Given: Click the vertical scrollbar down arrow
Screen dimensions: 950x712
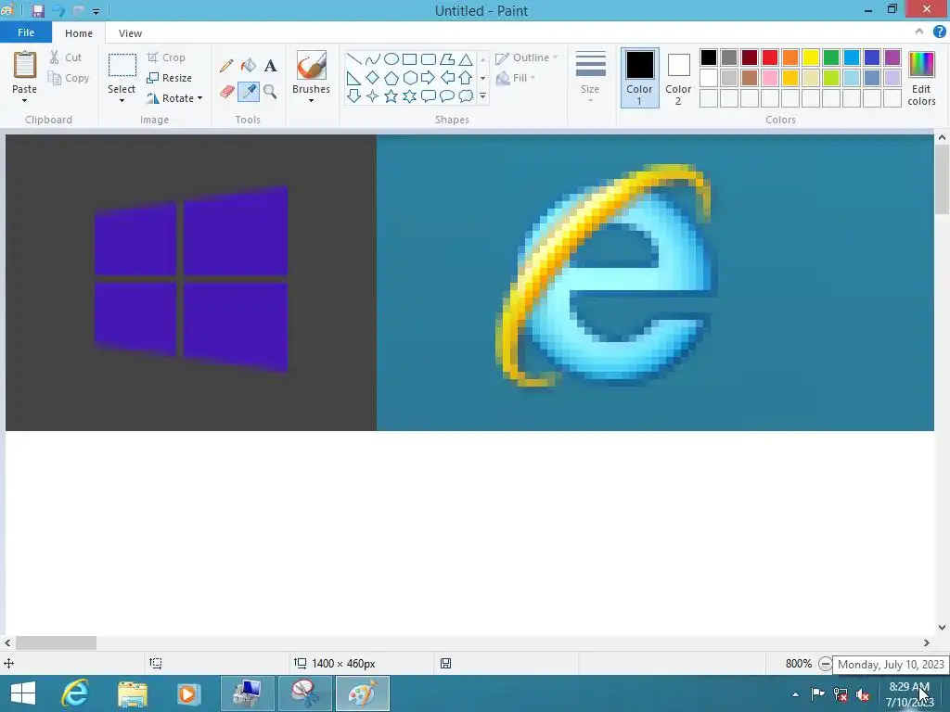Looking at the screenshot, I should 942,628.
